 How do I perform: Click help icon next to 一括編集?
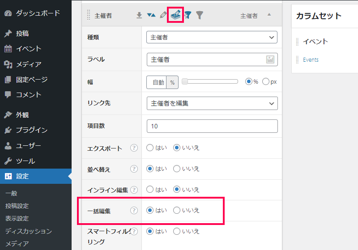pyautogui.click(x=134, y=210)
